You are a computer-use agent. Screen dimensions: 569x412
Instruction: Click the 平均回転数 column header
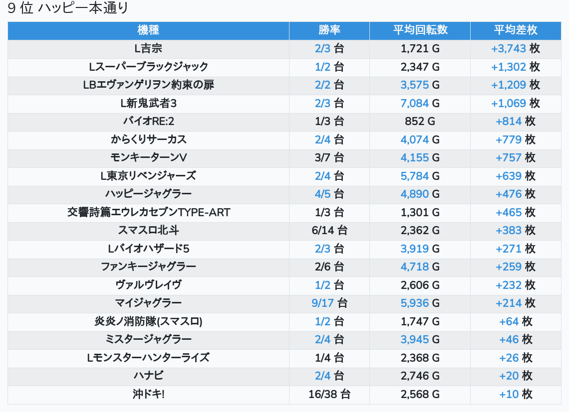pyautogui.click(x=420, y=30)
